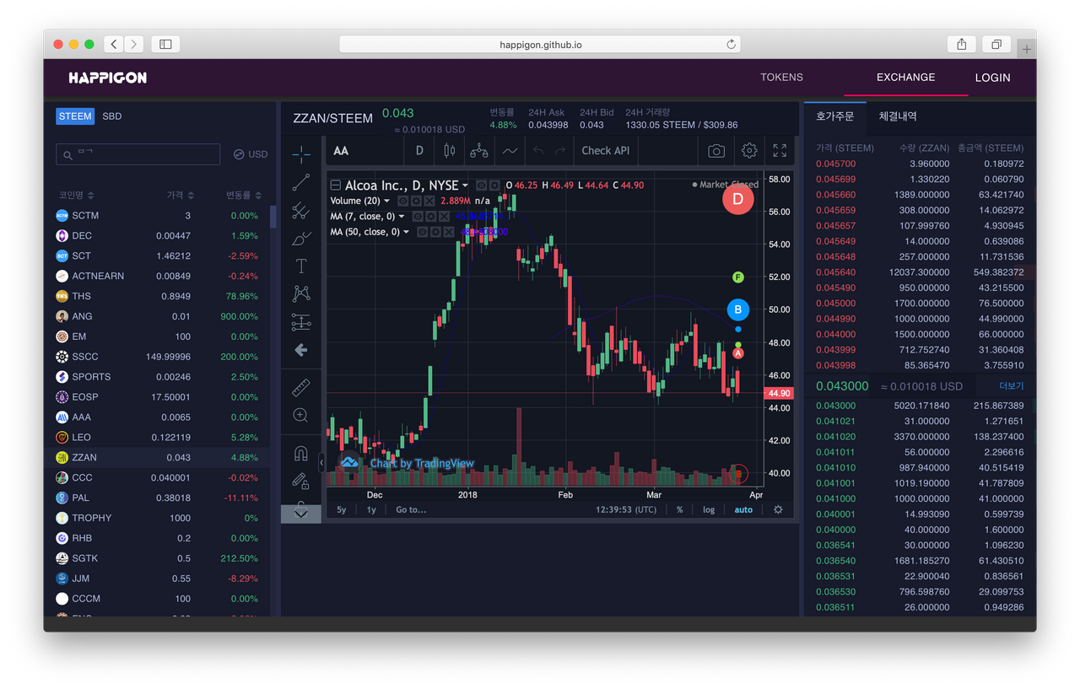Image resolution: width=1080 pixels, height=689 pixels.
Task: Click the compare symbols scale icon
Action: pyautogui.click(x=479, y=151)
